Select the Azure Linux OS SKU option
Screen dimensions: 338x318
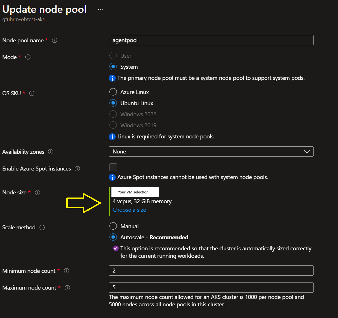click(113, 92)
